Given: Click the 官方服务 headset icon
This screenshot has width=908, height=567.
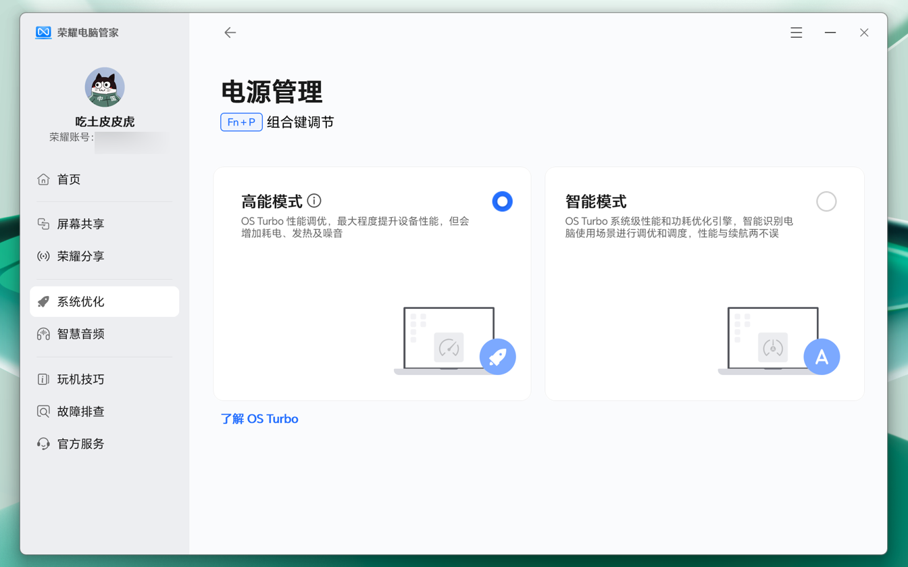Looking at the screenshot, I should (x=43, y=444).
